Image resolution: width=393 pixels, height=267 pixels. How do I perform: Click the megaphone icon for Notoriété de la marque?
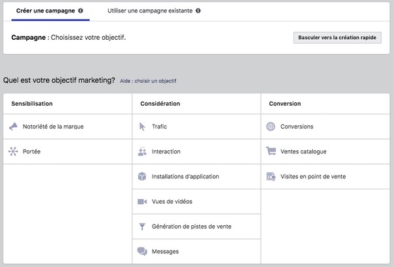click(x=13, y=127)
